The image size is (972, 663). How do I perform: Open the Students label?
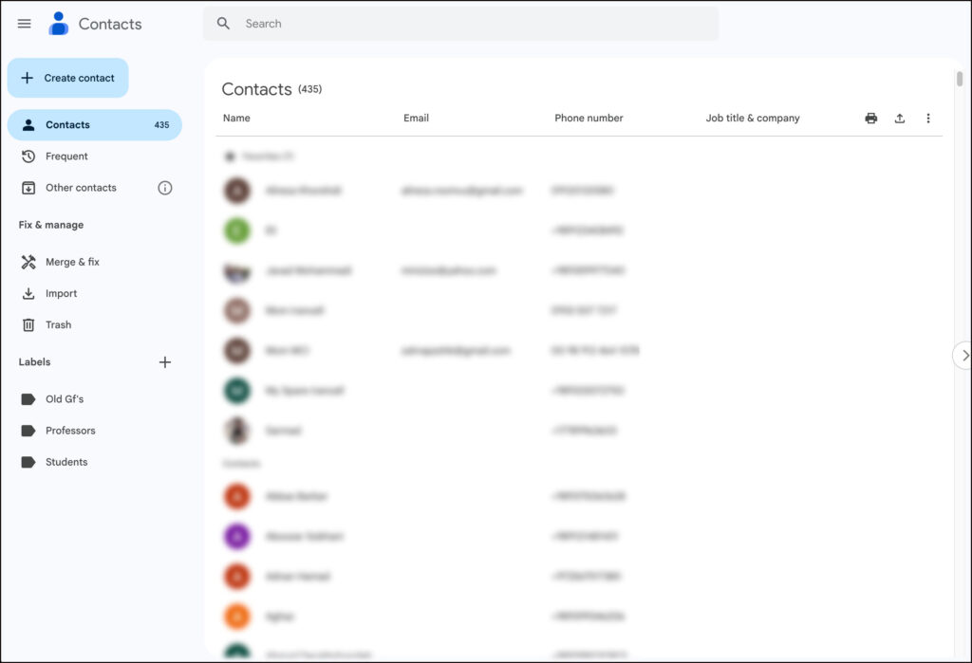tap(65, 462)
